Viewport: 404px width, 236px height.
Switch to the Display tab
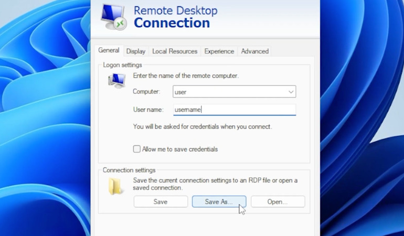[x=136, y=51]
